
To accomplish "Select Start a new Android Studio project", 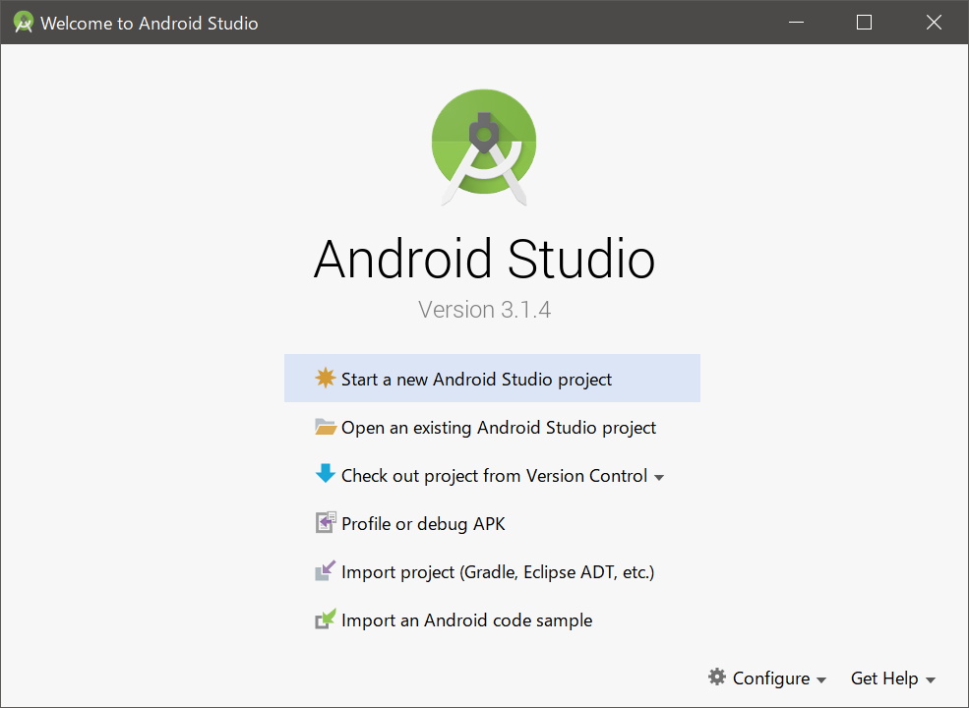I will point(475,378).
